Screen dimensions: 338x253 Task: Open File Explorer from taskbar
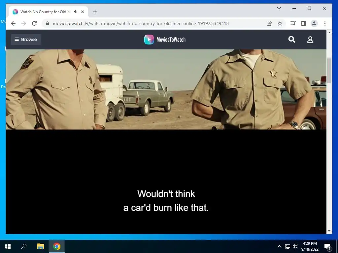[x=40, y=246]
